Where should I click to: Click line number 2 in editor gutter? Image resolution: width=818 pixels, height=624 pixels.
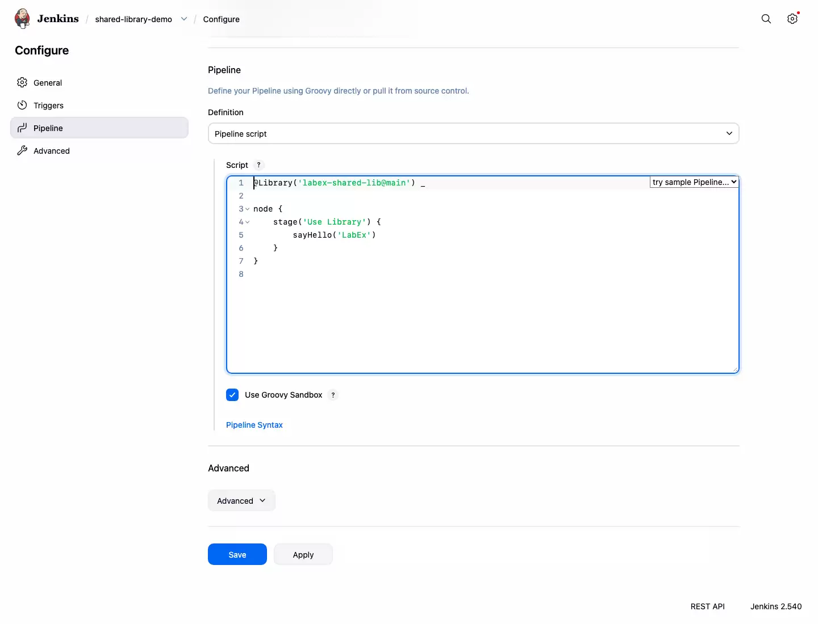coord(241,196)
